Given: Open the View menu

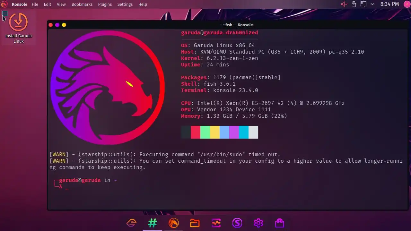Looking at the screenshot, I should [61, 4].
